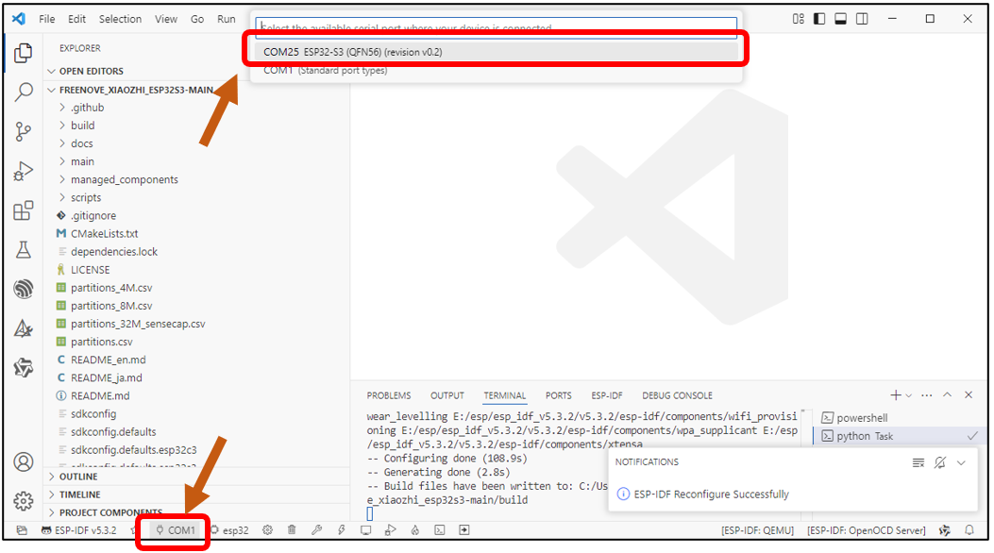Open the Run and Debug view
The width and height of the screenshot is (994, 553).
[x=24, y=171]
